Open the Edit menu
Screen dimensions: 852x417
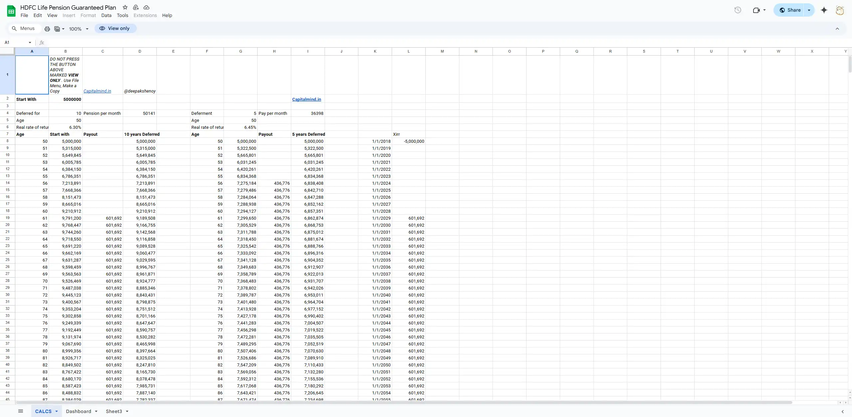38,15
